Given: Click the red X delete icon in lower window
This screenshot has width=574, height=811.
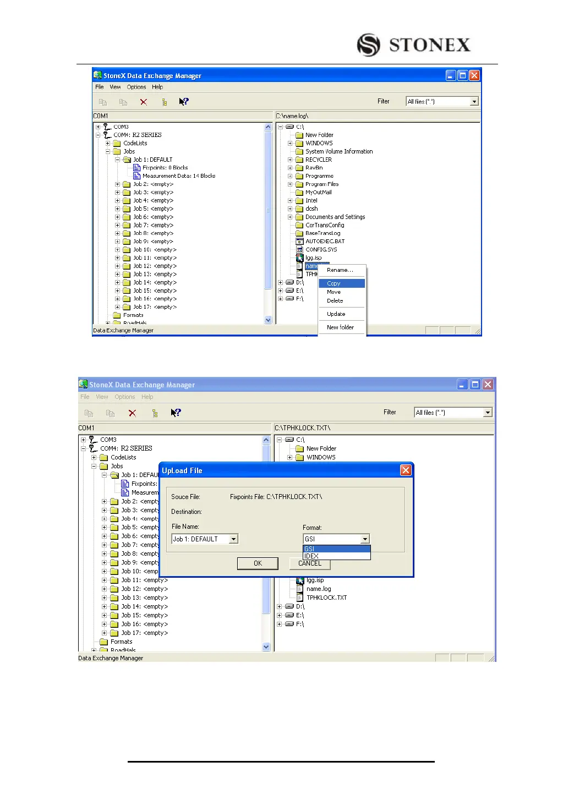Looking at the screenshot, I should pos(132,413).
